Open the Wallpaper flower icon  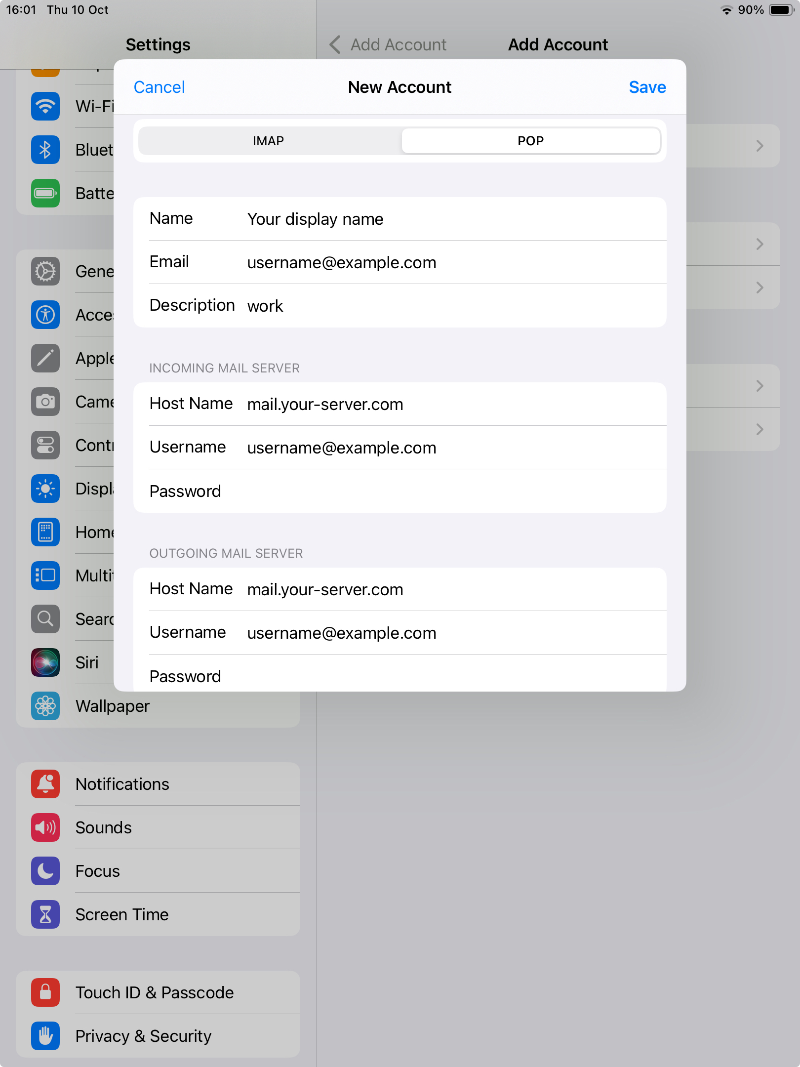click(45, 706)
